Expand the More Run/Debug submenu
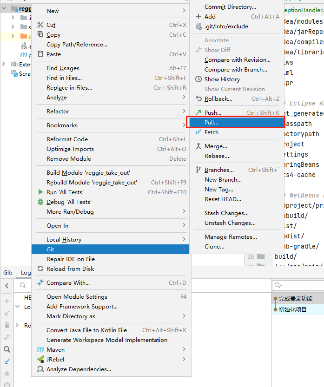The image size is (324, 387). pyautogui.click(x=112, y=211)
